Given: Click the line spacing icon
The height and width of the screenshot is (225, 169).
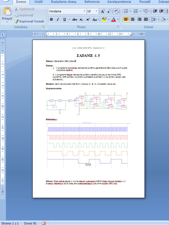Looking at the screenshot, I should point(153,19).
